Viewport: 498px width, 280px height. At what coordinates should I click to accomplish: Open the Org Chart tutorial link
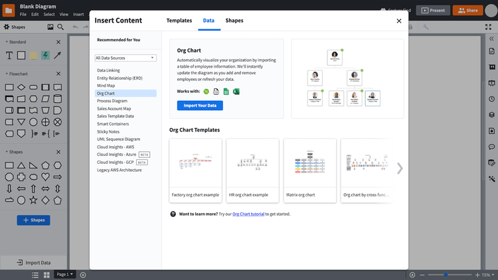point(248,214)
